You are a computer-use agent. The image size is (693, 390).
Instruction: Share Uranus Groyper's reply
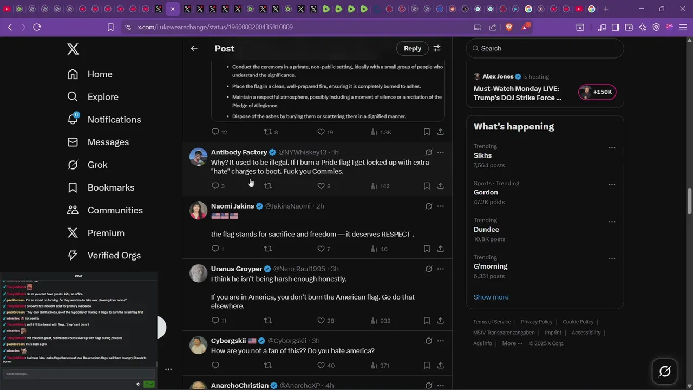point(441,321)
